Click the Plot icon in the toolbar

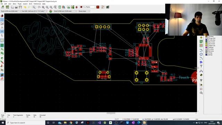(20, 7)
